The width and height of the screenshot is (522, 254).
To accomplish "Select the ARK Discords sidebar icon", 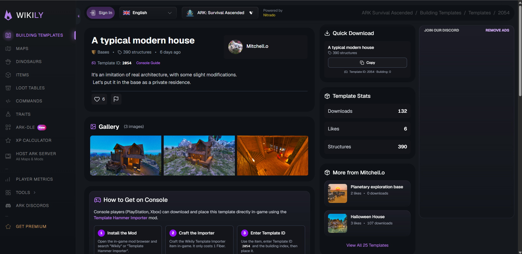I will (8, 205).
